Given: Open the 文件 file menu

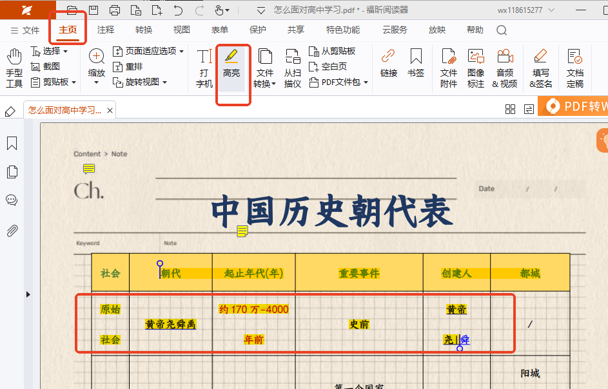Looking at the screenshot, I should pyautogui.click(x=25, y=30).
